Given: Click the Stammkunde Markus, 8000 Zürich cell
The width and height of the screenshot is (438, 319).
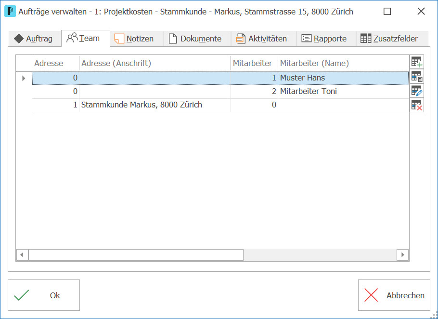Looking at the screenshot, I should [x=155, y=105].
